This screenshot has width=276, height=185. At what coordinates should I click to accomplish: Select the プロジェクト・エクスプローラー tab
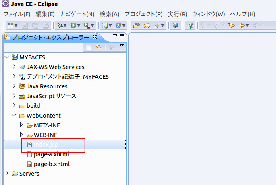click(51, 38)
